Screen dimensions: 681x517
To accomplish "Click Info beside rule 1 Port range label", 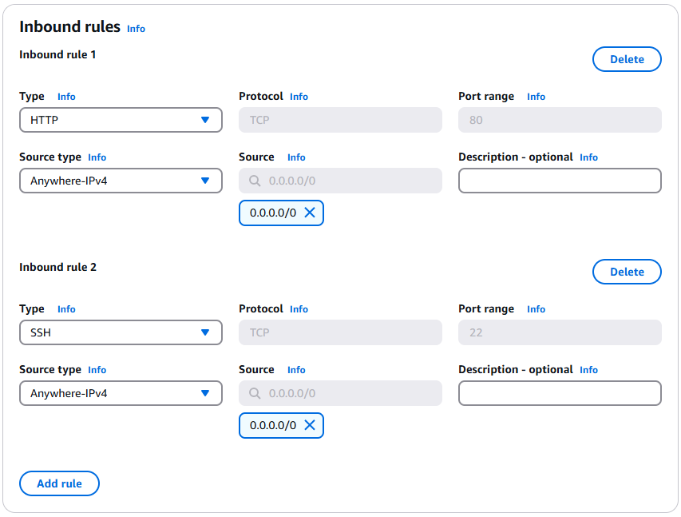I will click(536, 96).
